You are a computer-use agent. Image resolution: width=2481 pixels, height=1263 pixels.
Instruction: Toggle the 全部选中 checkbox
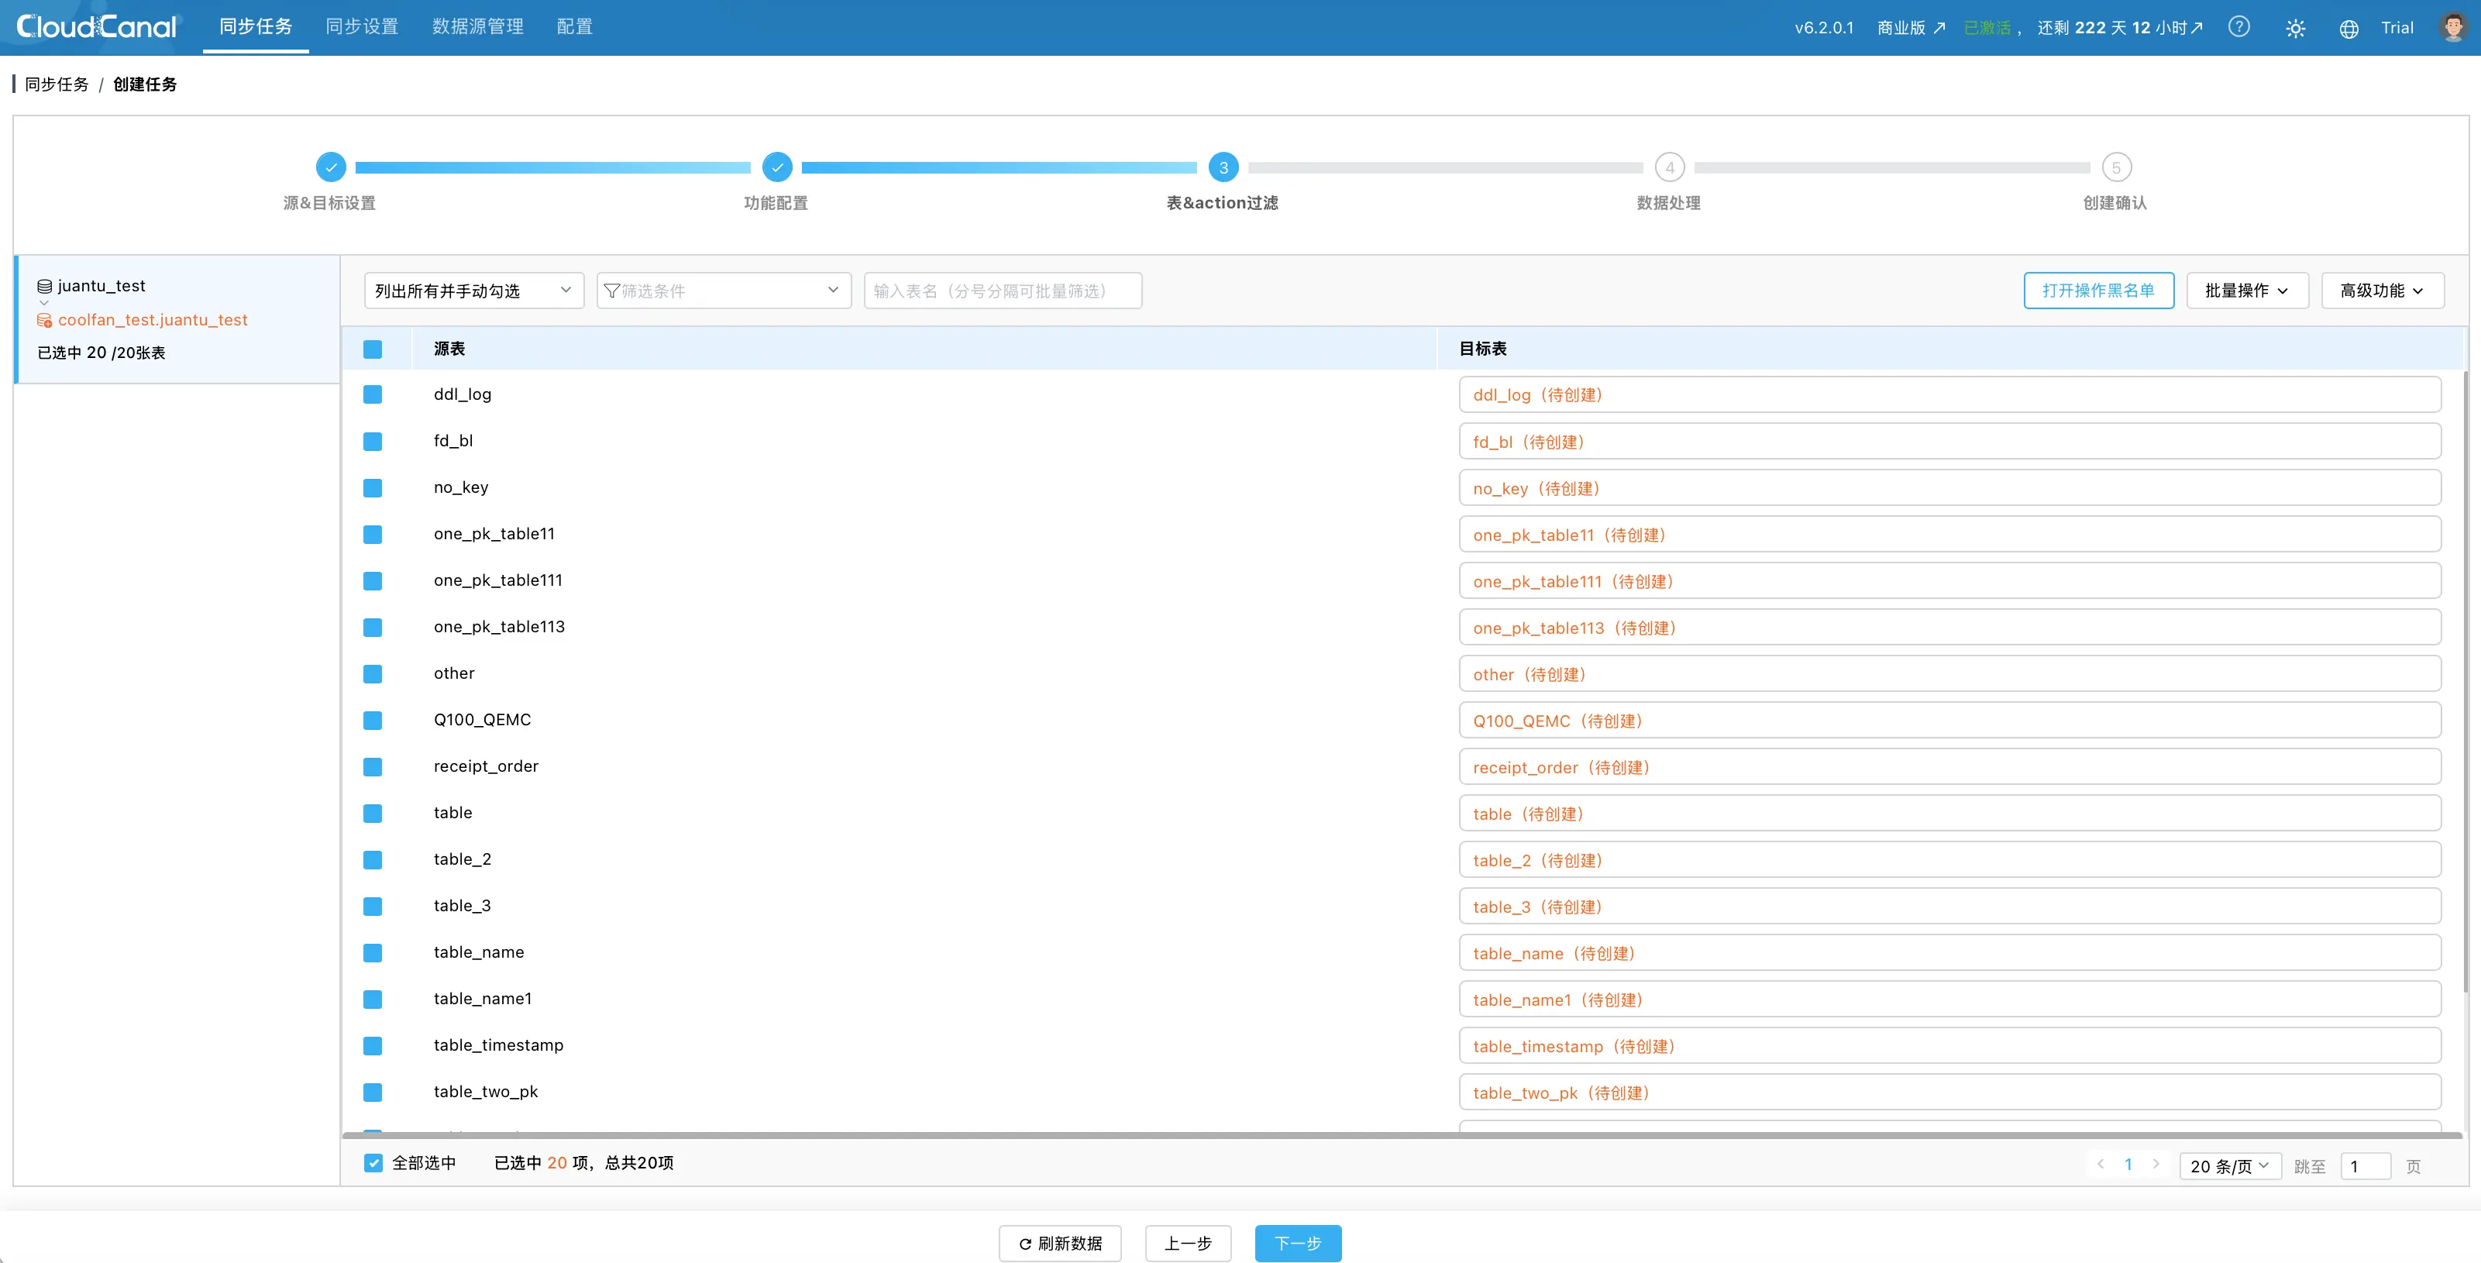coord(373,1163)
